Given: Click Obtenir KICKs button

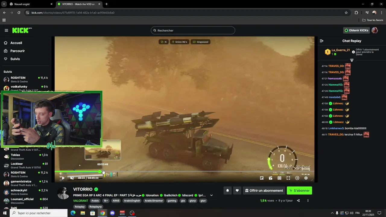Looking at the screenshot, I should click(356, 30).
